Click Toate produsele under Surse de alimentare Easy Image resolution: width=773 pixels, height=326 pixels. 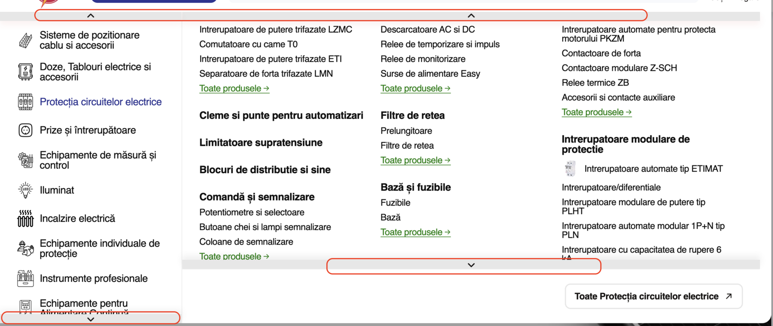(415, 88)
